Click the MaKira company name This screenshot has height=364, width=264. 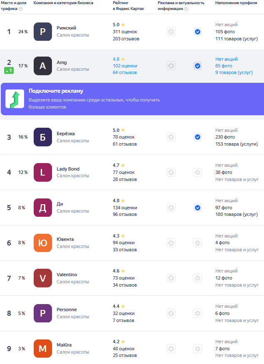64,345
